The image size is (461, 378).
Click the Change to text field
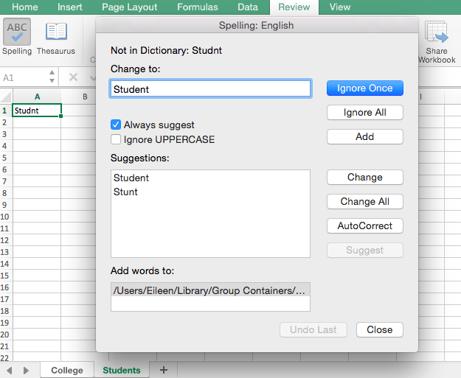pyautogui.click(x=210, y=89)
